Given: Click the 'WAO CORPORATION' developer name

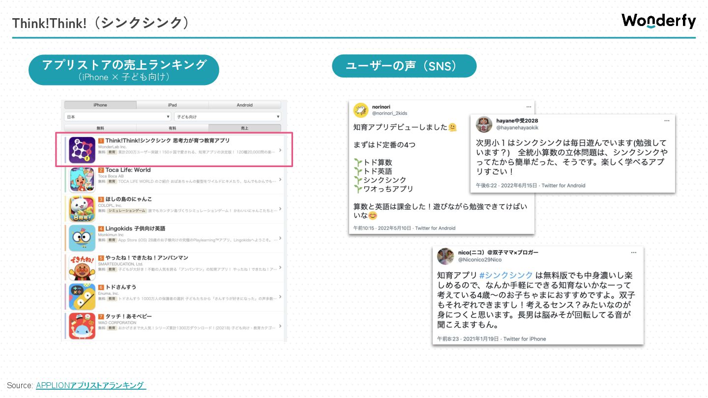Looking at the screenshot, I should (x=117, y=322).
